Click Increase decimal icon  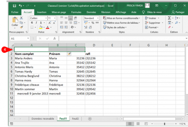click(x=86, y=27)
